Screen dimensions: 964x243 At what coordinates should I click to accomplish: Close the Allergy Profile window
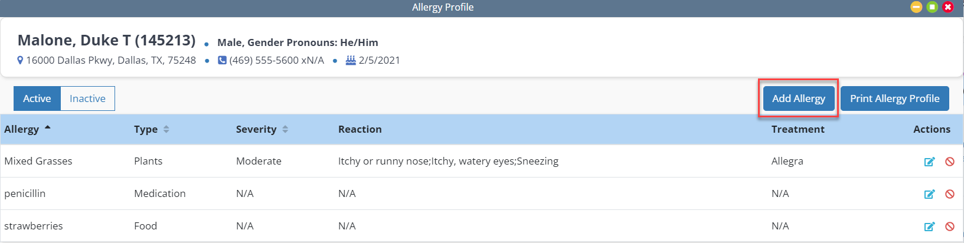pyautogui.click(x=948, y=7)
